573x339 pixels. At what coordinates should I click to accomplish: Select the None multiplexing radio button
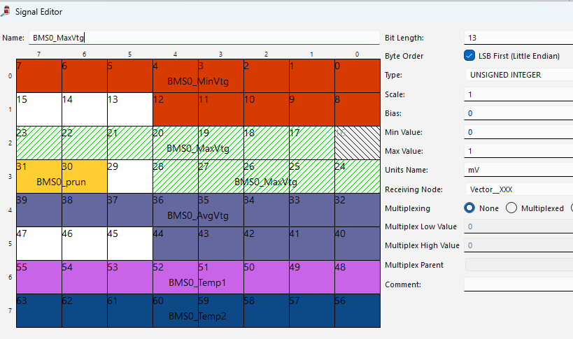tap(471, 208)
